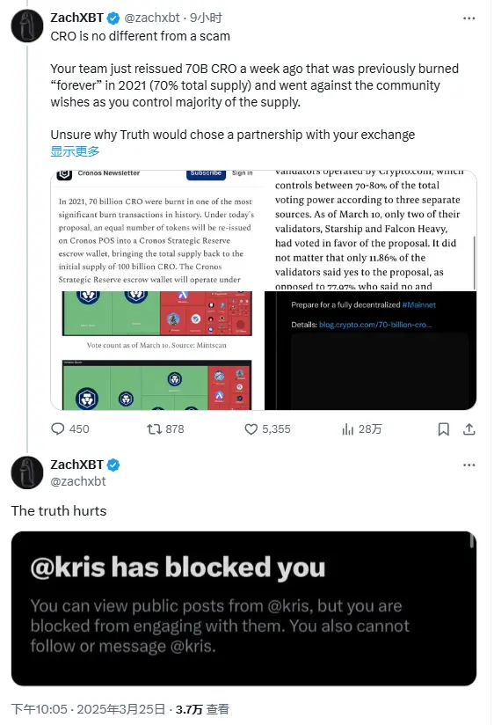Open the more options menu on first tweet
Screen dimensions: 494x725
pos(469,18)
